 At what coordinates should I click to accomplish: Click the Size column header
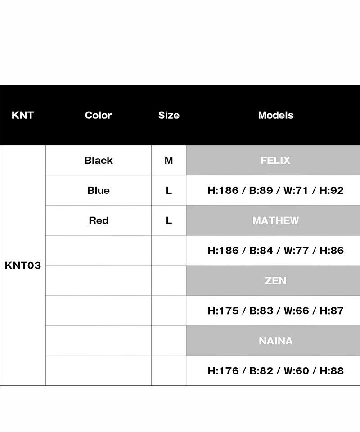point(169,115)
